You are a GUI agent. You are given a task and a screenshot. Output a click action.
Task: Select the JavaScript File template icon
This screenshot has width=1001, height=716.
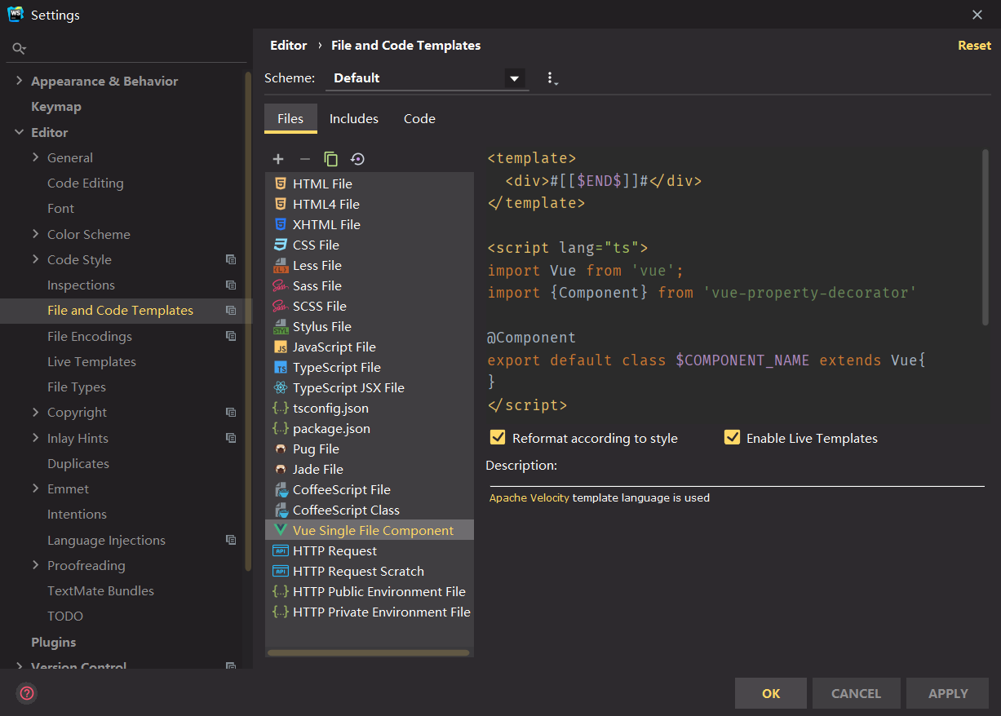(281, 347)
